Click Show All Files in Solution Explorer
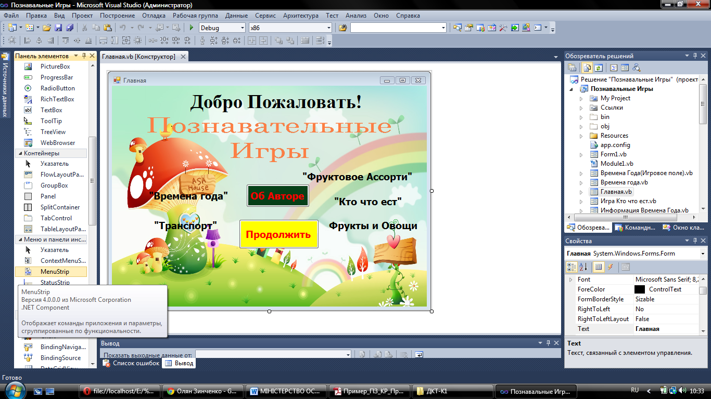Image resolution: width=711 pixels, height=399 pixels. pyautogui.click(x=587, y=68)
